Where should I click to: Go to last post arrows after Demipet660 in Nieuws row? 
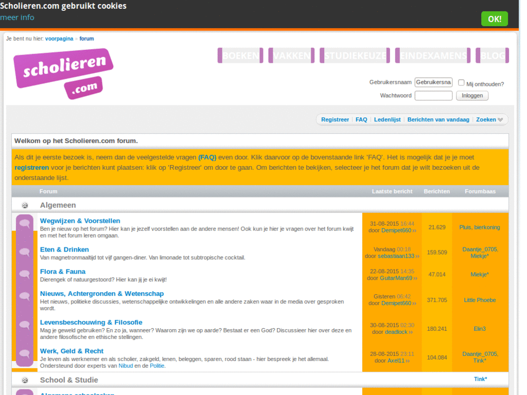(414, 303)
